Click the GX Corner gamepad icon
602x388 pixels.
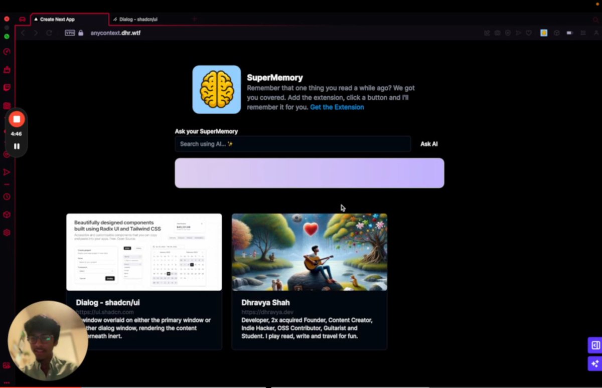click(23, 19)
